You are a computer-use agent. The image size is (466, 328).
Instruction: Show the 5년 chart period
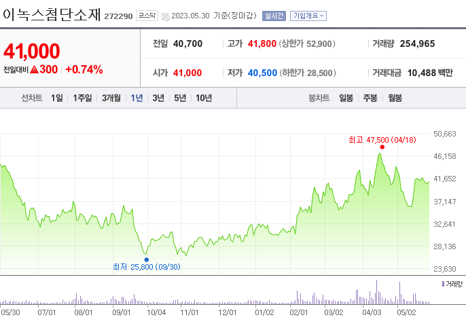coord(180,98)
